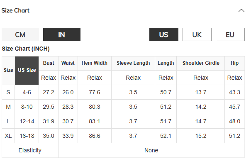Select the Sleeve Length header cell
The image size is (251, 159).
point(133,63)
